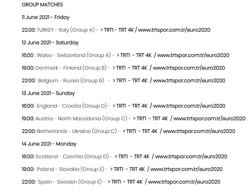The height and width of the screenshot is (192, 248).
Task: Open trtspor link for Austria - North Macedonia
Action: tap(210, 119)
